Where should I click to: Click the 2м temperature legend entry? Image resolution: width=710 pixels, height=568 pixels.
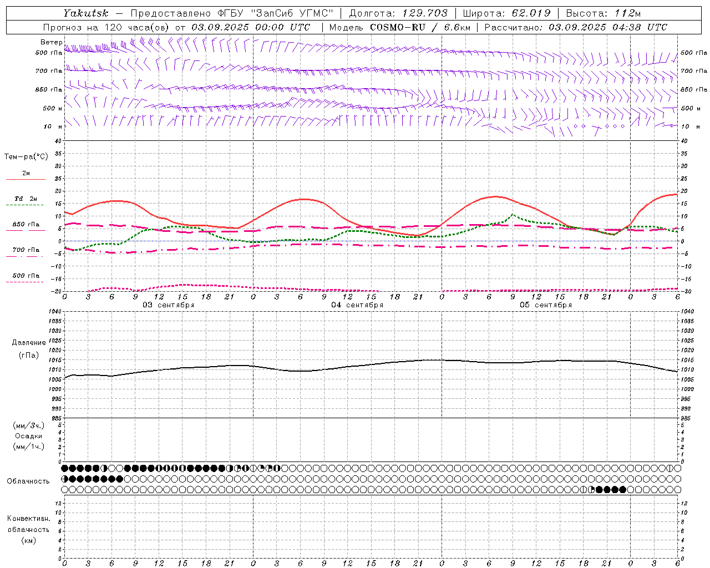tap(26, 173)
